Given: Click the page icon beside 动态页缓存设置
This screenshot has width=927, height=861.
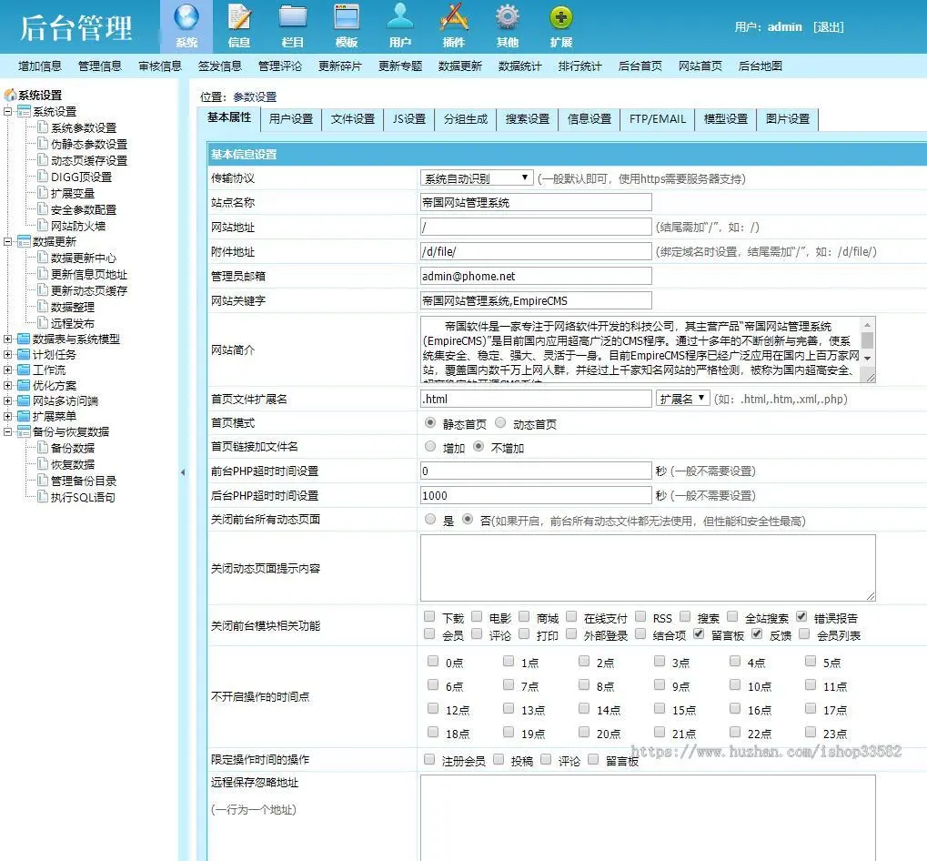Looking at the screenshot, I should pos(42,159).
